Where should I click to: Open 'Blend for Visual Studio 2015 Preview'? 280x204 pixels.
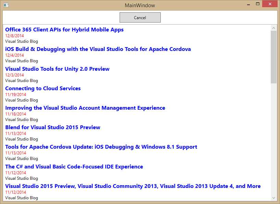point(52,127)
